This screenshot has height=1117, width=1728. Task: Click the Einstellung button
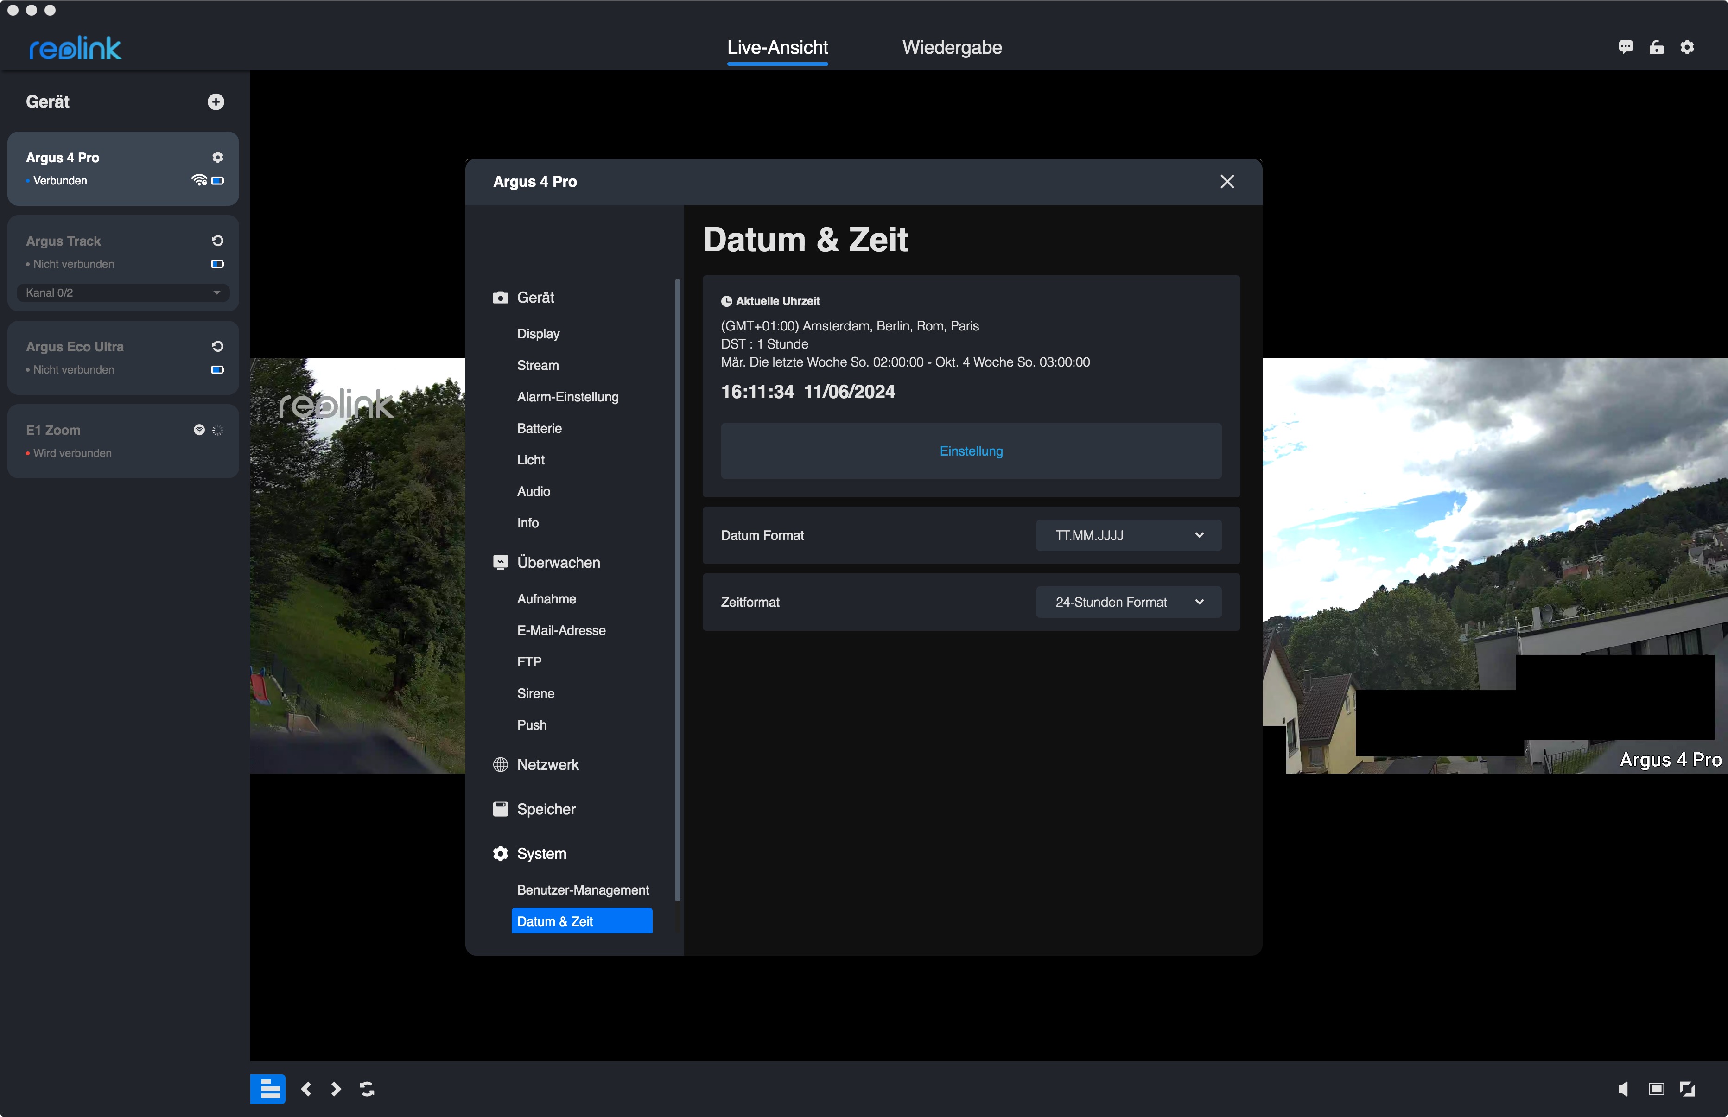tap(971, 451)
